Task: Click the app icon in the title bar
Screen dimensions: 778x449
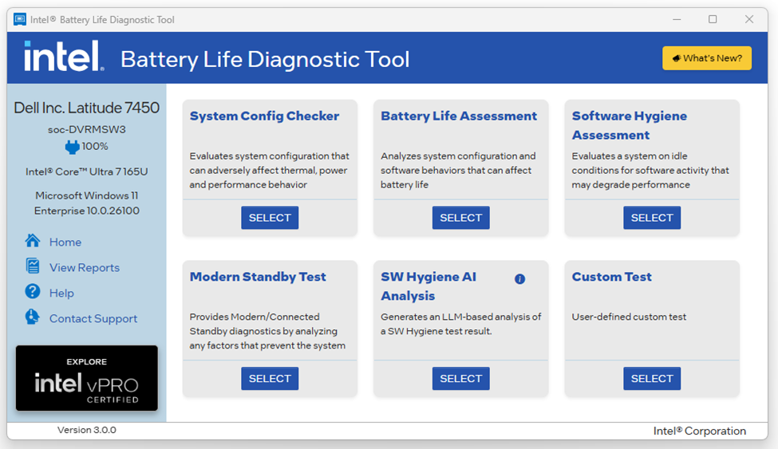Action: coord(20,19)
